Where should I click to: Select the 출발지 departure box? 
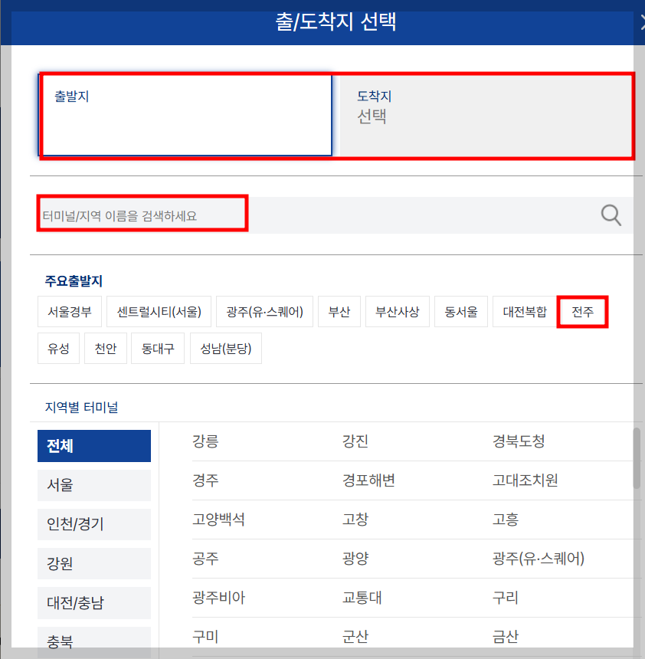[185, 115]
